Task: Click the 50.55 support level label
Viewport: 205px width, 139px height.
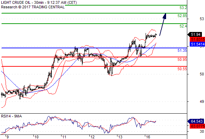Action: pos(182,69)
